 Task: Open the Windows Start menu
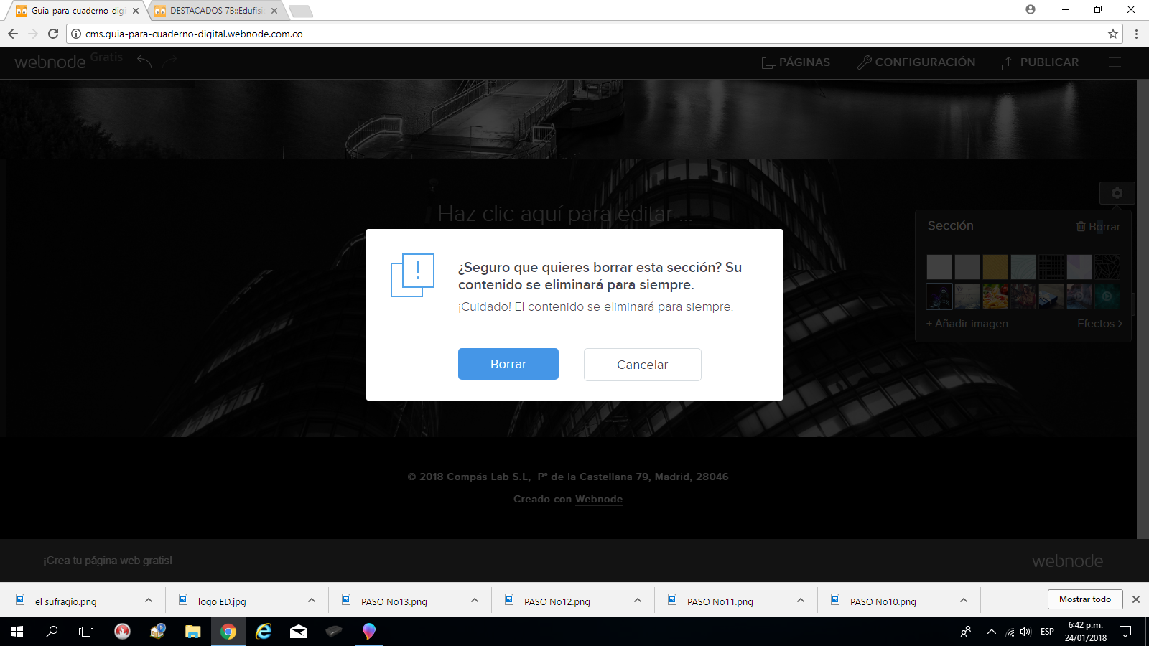17,632
